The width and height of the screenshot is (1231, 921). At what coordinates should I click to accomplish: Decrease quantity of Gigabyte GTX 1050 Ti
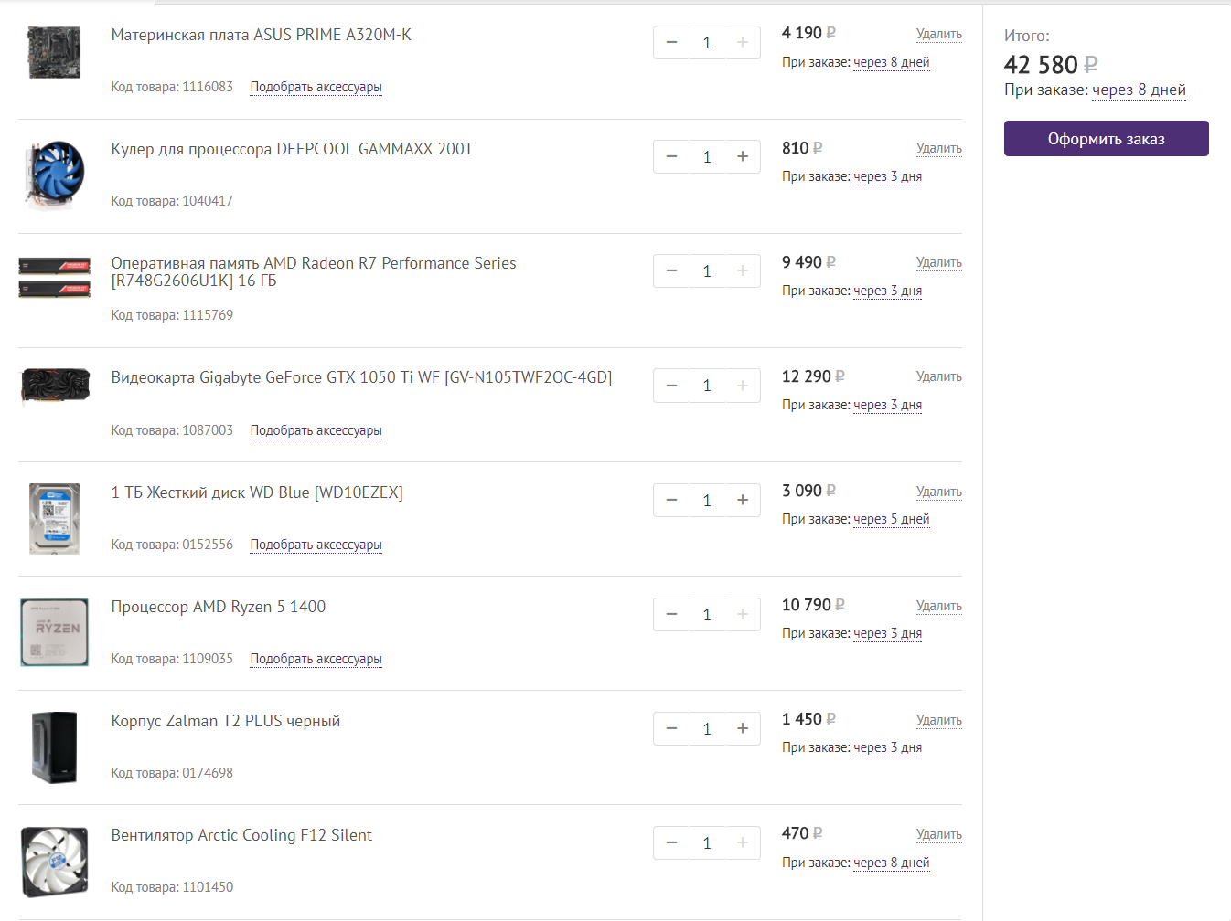(672, 386)
